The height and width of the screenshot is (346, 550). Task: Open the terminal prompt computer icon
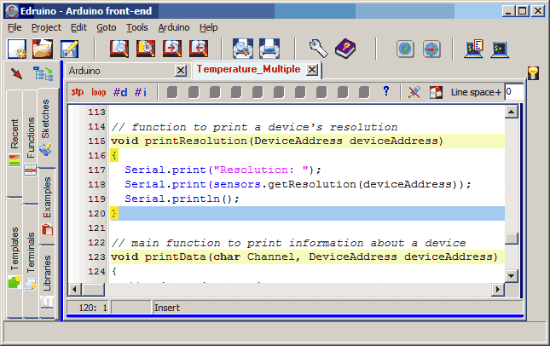(500, 49)
